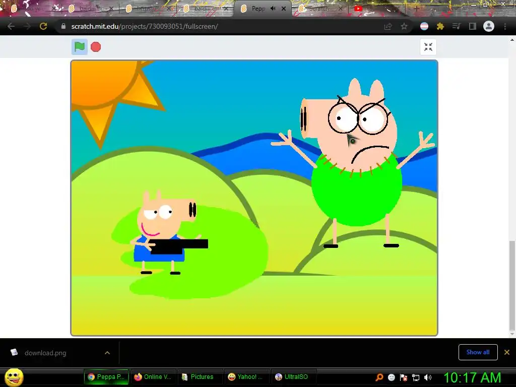Screen dimensions: 516x387
Task: Open the Chrome three-dot menu
Action: tap(505, 26)
